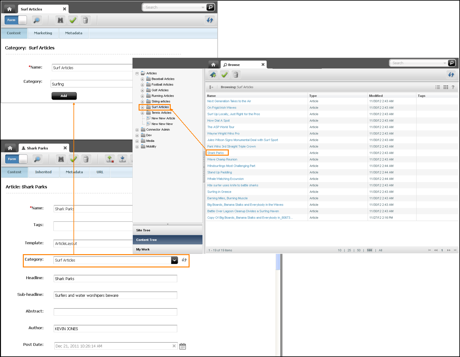Open Surfing in Greece article link
The width and height of the screenshot is (460, 357).
(x=219, y=192)
